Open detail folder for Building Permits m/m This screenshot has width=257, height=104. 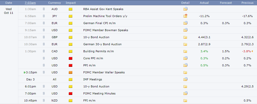[185, 51]
